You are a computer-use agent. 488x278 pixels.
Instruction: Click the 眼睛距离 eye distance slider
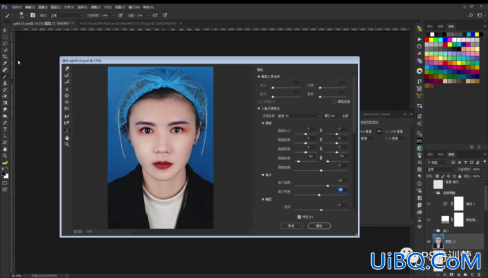point(320,170)
